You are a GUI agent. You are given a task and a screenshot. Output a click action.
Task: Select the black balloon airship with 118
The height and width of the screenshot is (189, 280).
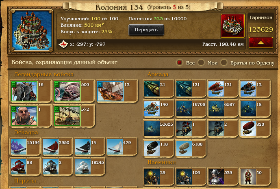tap(152, 148)
